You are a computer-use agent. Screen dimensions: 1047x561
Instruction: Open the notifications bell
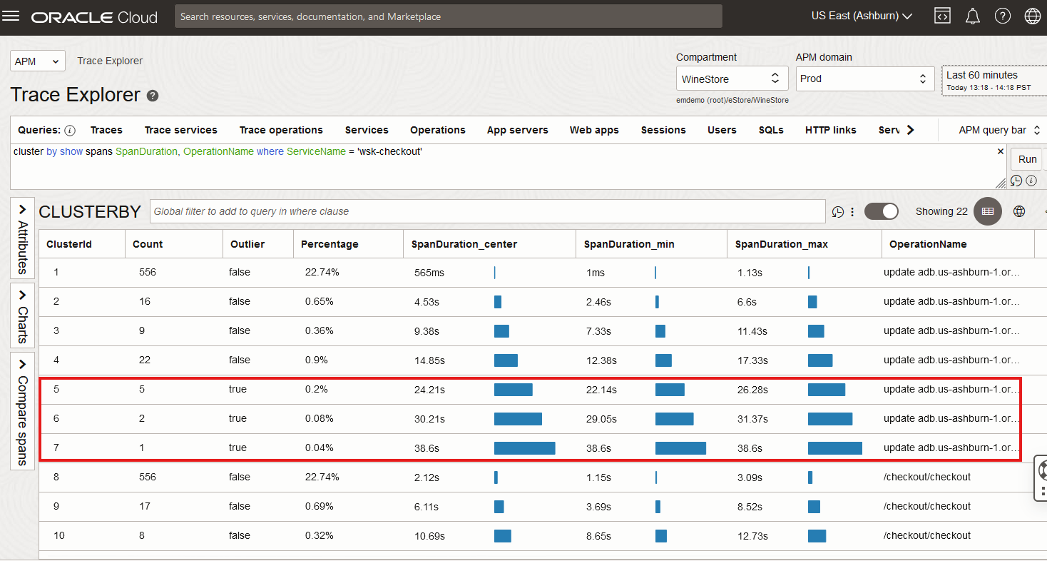pos(972,16)
